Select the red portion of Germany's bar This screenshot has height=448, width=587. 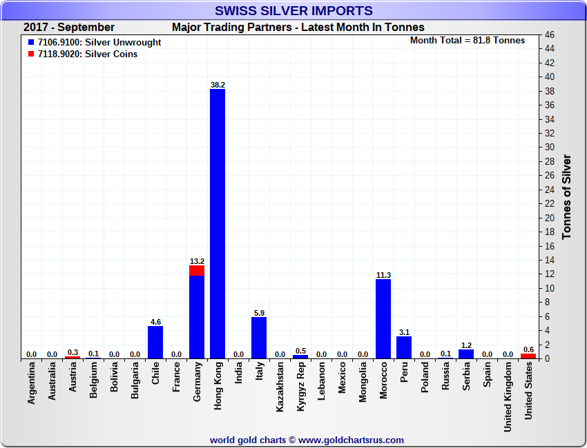197,270
